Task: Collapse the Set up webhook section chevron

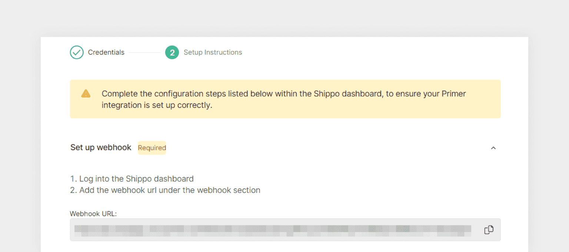Action: tap(493, 148)
